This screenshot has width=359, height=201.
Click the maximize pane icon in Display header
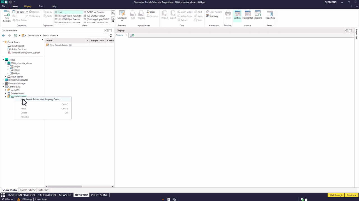coord(350,31)
